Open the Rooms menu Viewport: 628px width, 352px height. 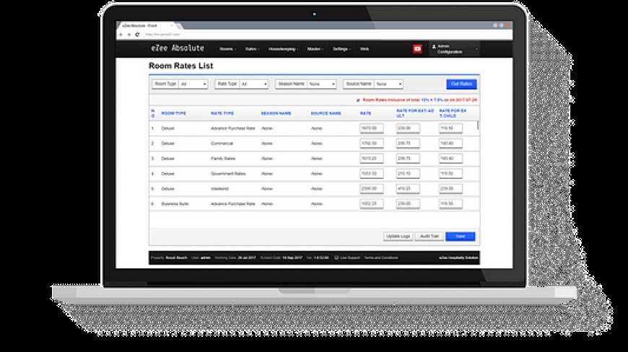pyautogui.click(x=227, y=49)
